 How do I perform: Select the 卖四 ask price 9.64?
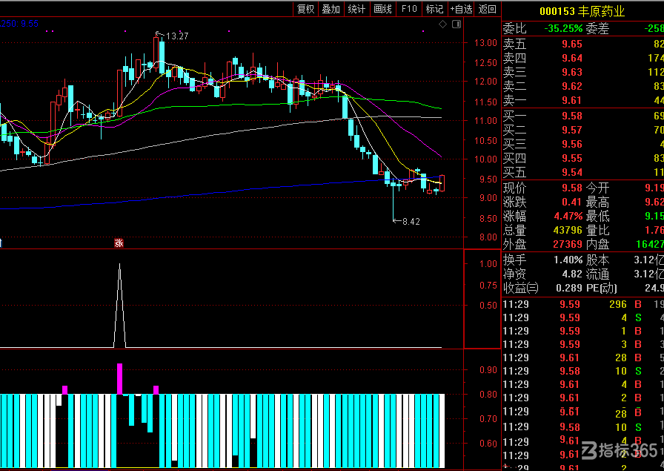[x=572, y=58]
